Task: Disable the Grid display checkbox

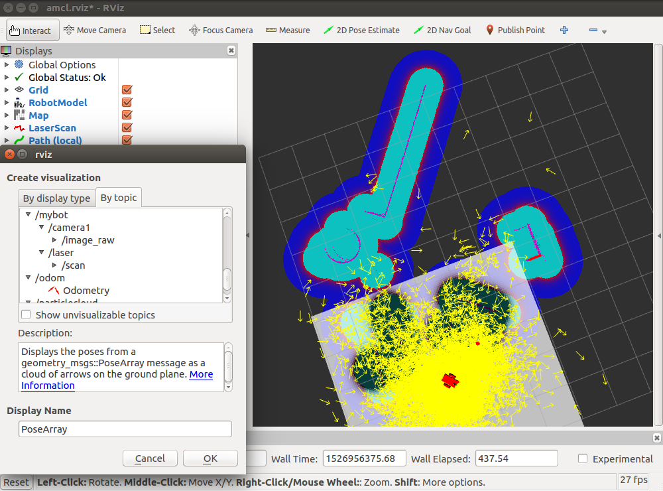Action: [x=127, y=90]
